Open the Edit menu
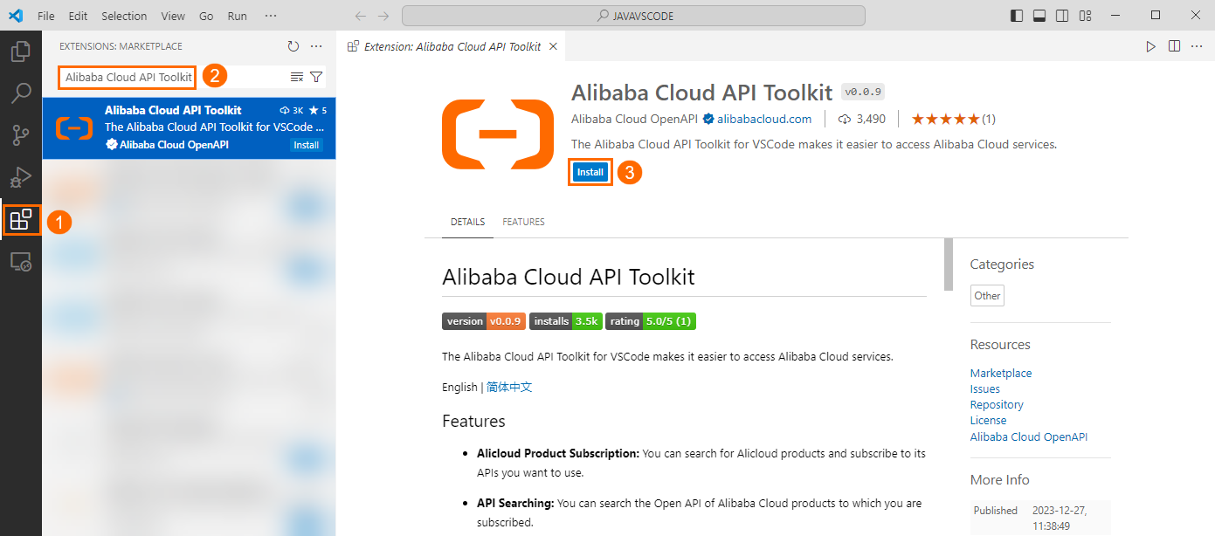Image resolution: width=1215 pixels, height=536 pixels. [x=78, y=16]
